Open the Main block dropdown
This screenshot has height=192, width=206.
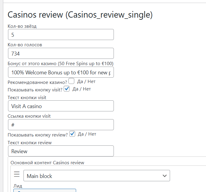(x=97, y=176)
